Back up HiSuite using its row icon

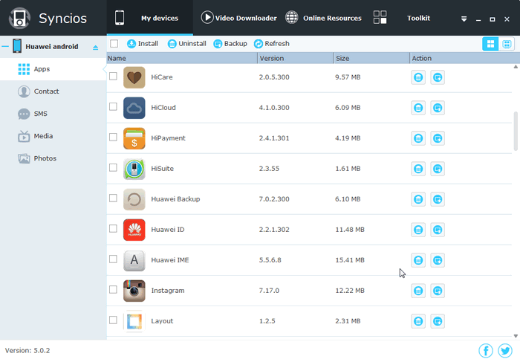[438, 169]
